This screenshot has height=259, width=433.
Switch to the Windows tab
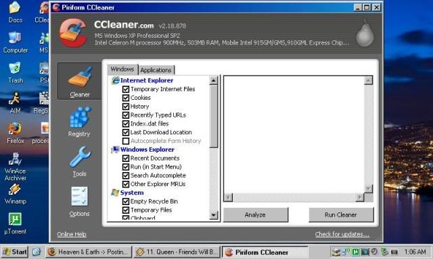click(122, 69)
